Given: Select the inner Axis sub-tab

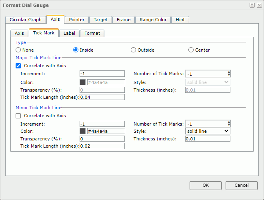Looking at the screenshot, I should tap(19, 33).
